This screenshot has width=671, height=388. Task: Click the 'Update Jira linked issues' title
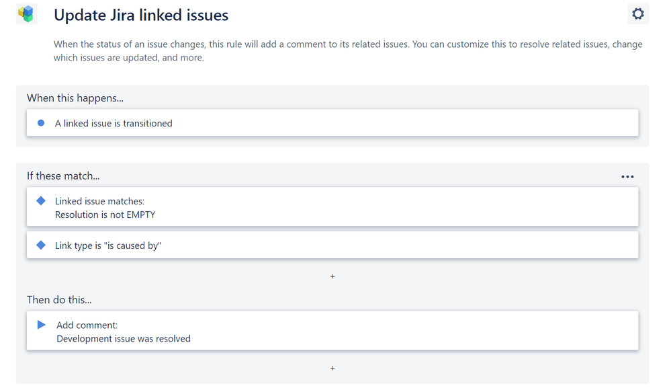coord(141,15)
